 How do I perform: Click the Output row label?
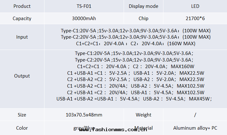(x=22, y=76)
